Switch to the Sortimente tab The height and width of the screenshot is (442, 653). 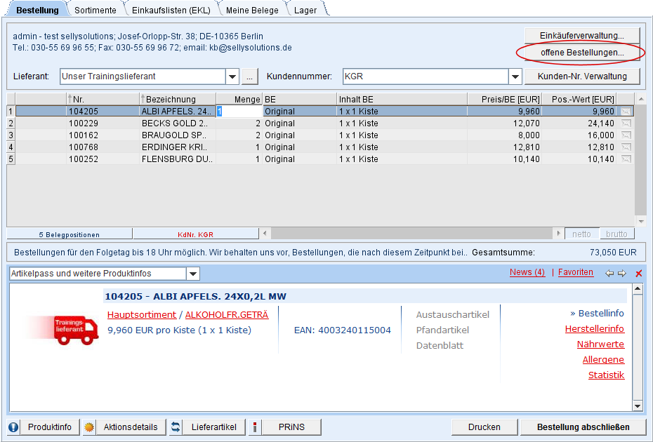tap(96, 10)
